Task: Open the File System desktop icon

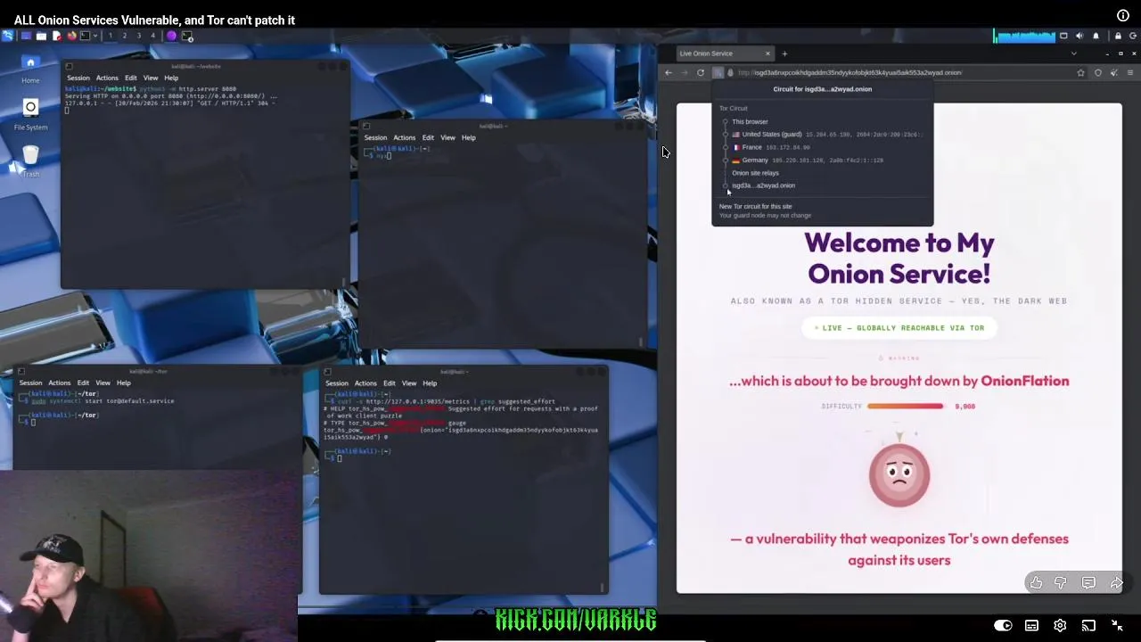Action: tap(30, 114)
